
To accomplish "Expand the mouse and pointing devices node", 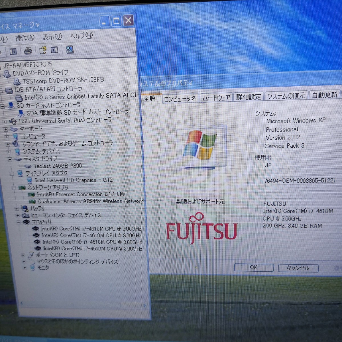I will (x=24, y=261).
